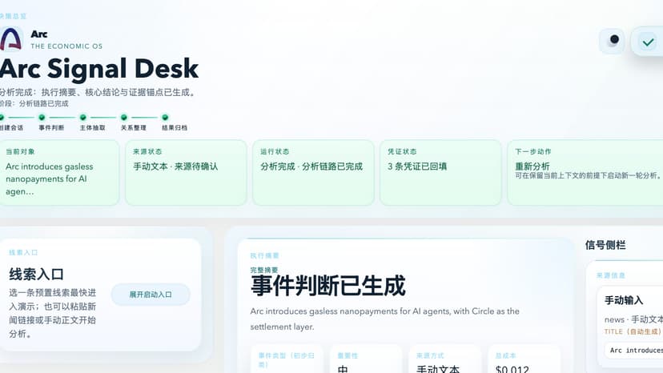663x373 pixels.
Task: Click the dark dot theme button
Action: tap(612, 41)
